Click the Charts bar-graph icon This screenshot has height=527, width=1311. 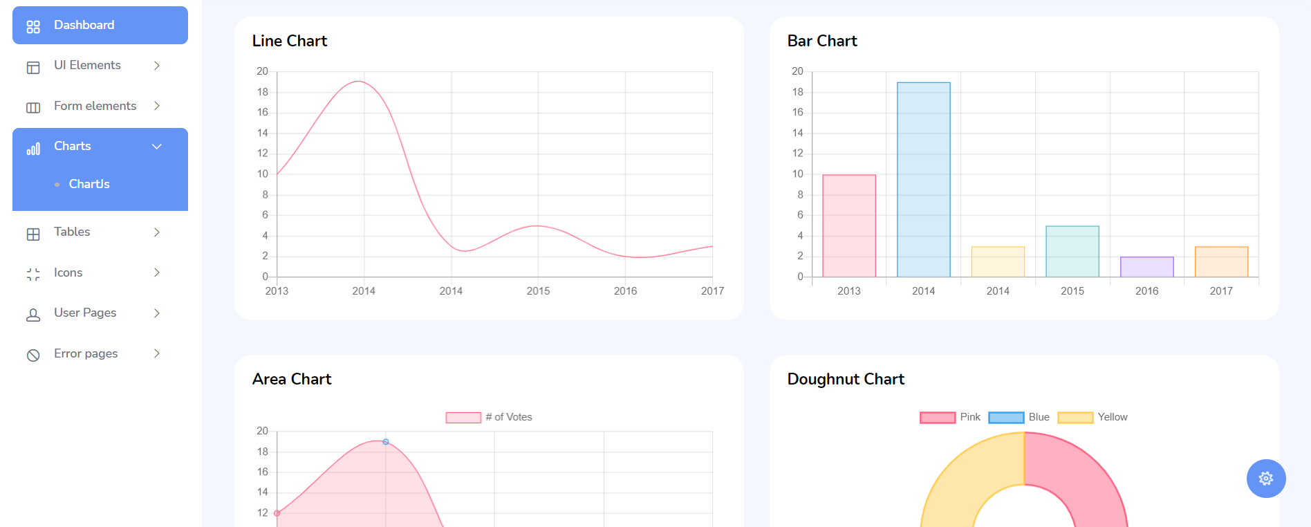click(33, 149)
